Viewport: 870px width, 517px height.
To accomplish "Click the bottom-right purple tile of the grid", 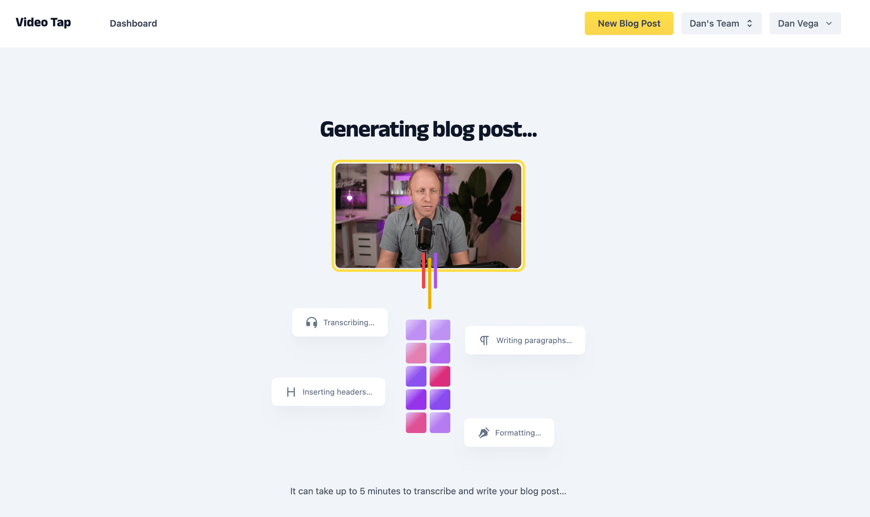I will point(441,422).
